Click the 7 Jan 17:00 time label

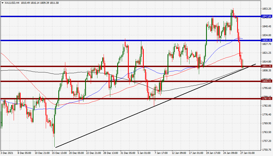click(161, 153)
